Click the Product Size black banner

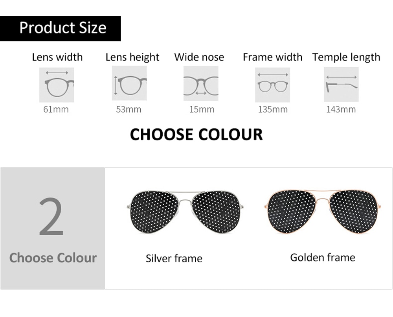[x=61, y=28]
